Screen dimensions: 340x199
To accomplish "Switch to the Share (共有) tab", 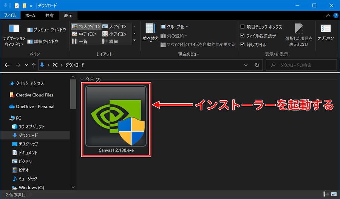I will point(49,15).
